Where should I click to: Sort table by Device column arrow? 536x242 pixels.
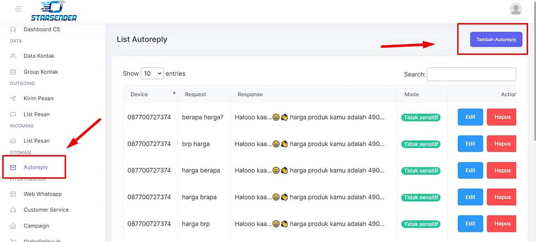174,93
